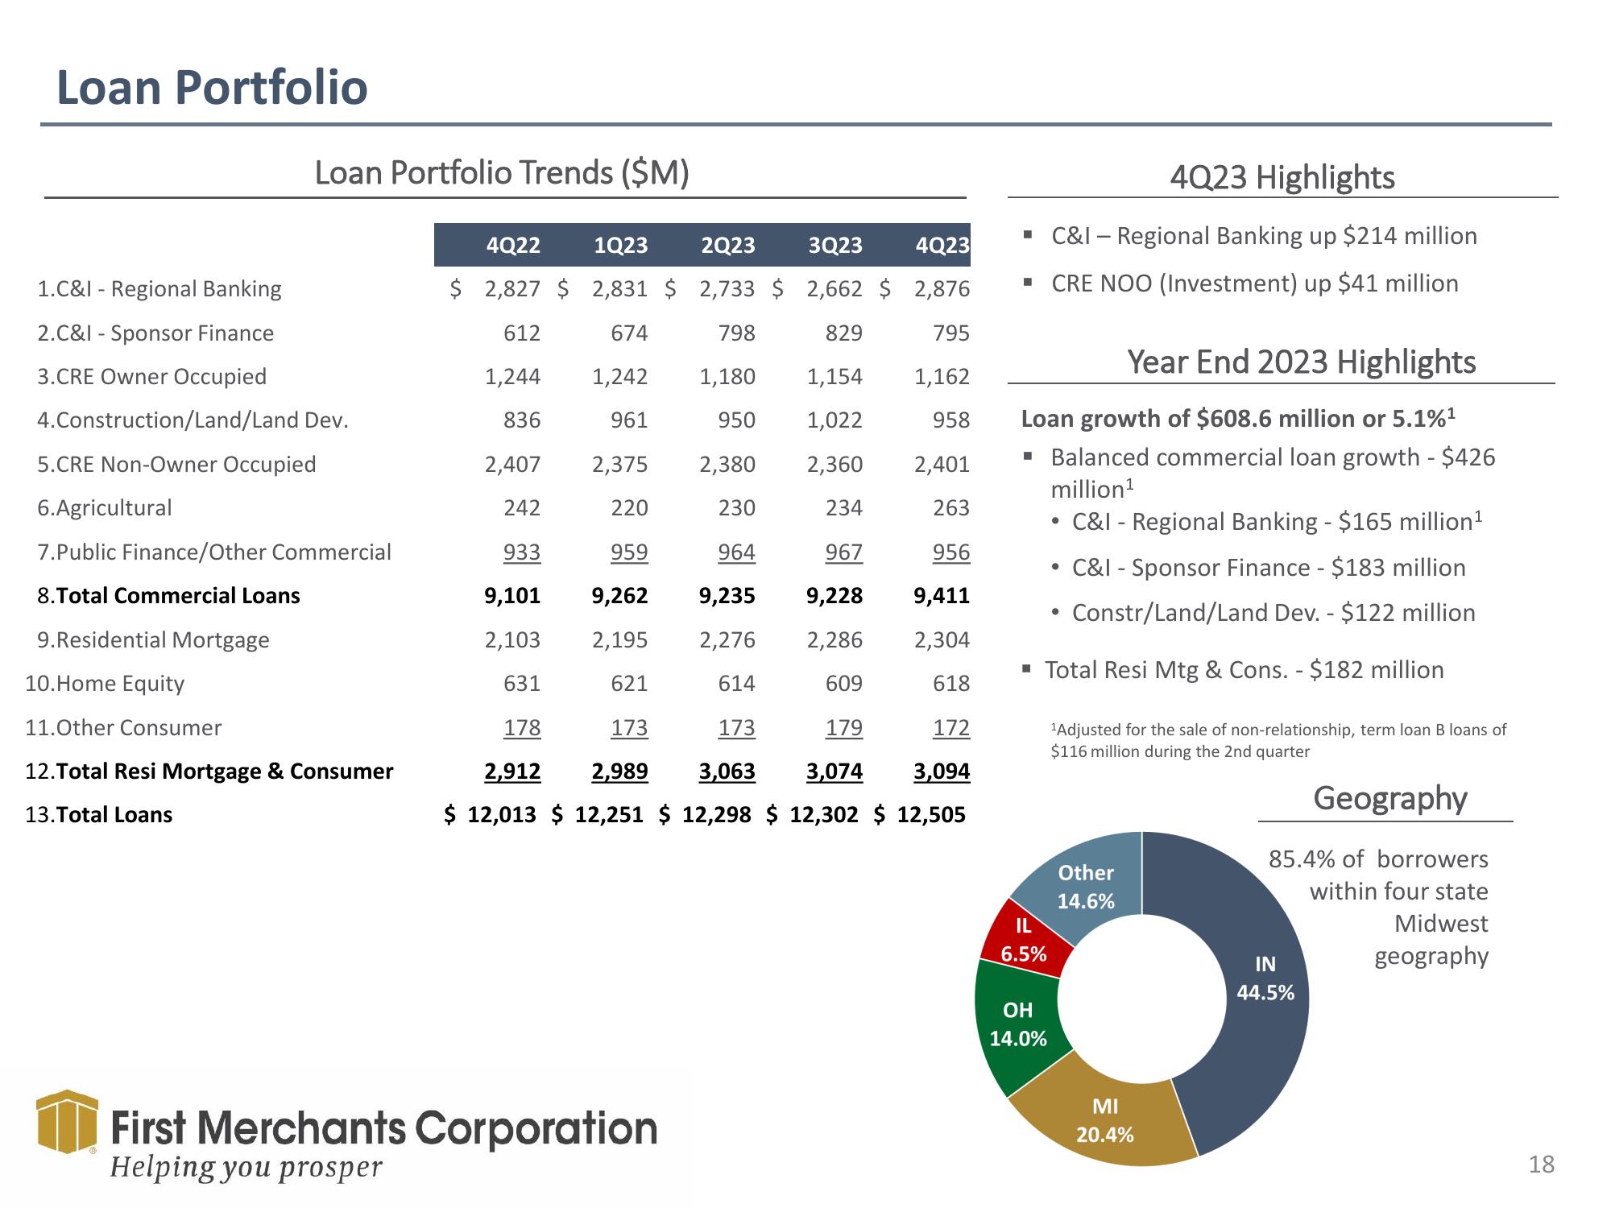The image size is (1611, 1208).
Task: Click the 1,022 Construction 3Q23 value
Action: point(834,420)
